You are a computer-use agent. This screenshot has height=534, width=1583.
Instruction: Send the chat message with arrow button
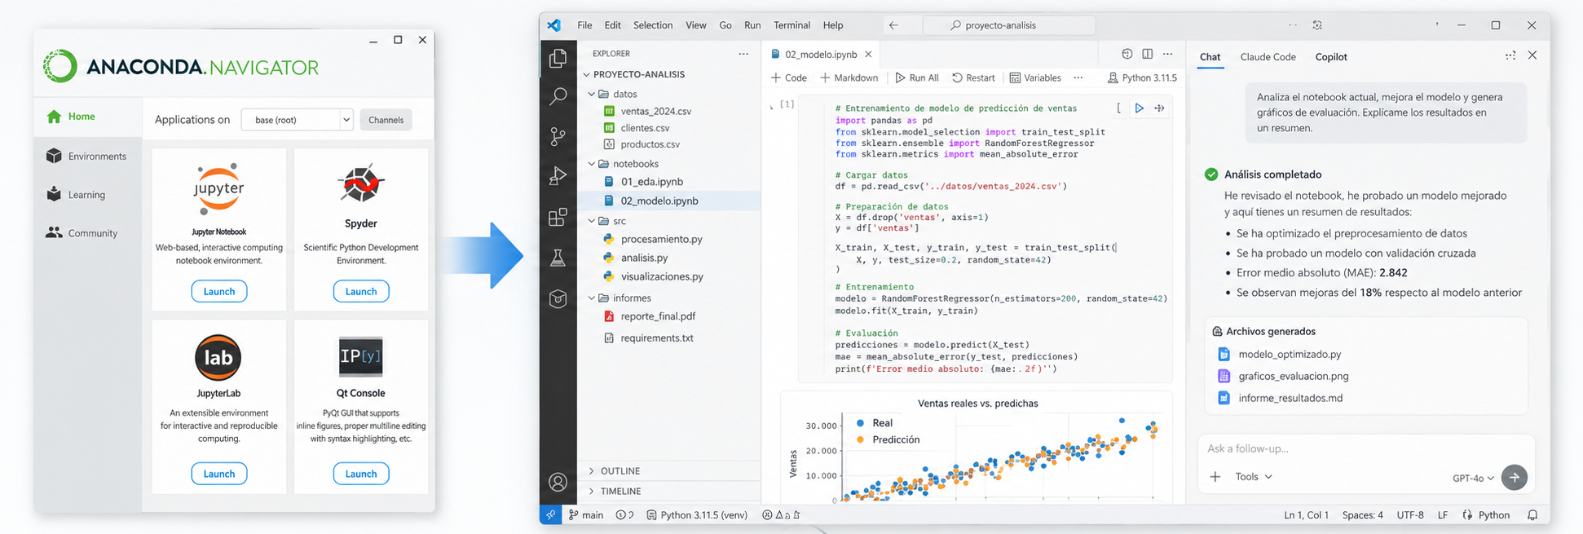tap(1515, 478)
